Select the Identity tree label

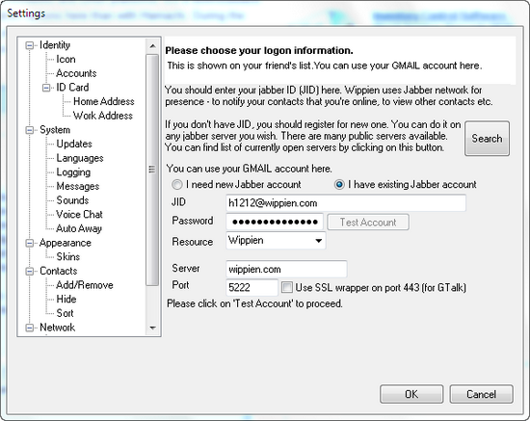pyautogui.click(x=55, y=45)
